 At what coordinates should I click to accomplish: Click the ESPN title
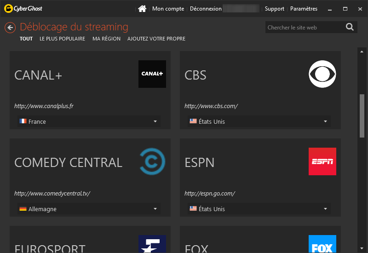click(200, 163)
